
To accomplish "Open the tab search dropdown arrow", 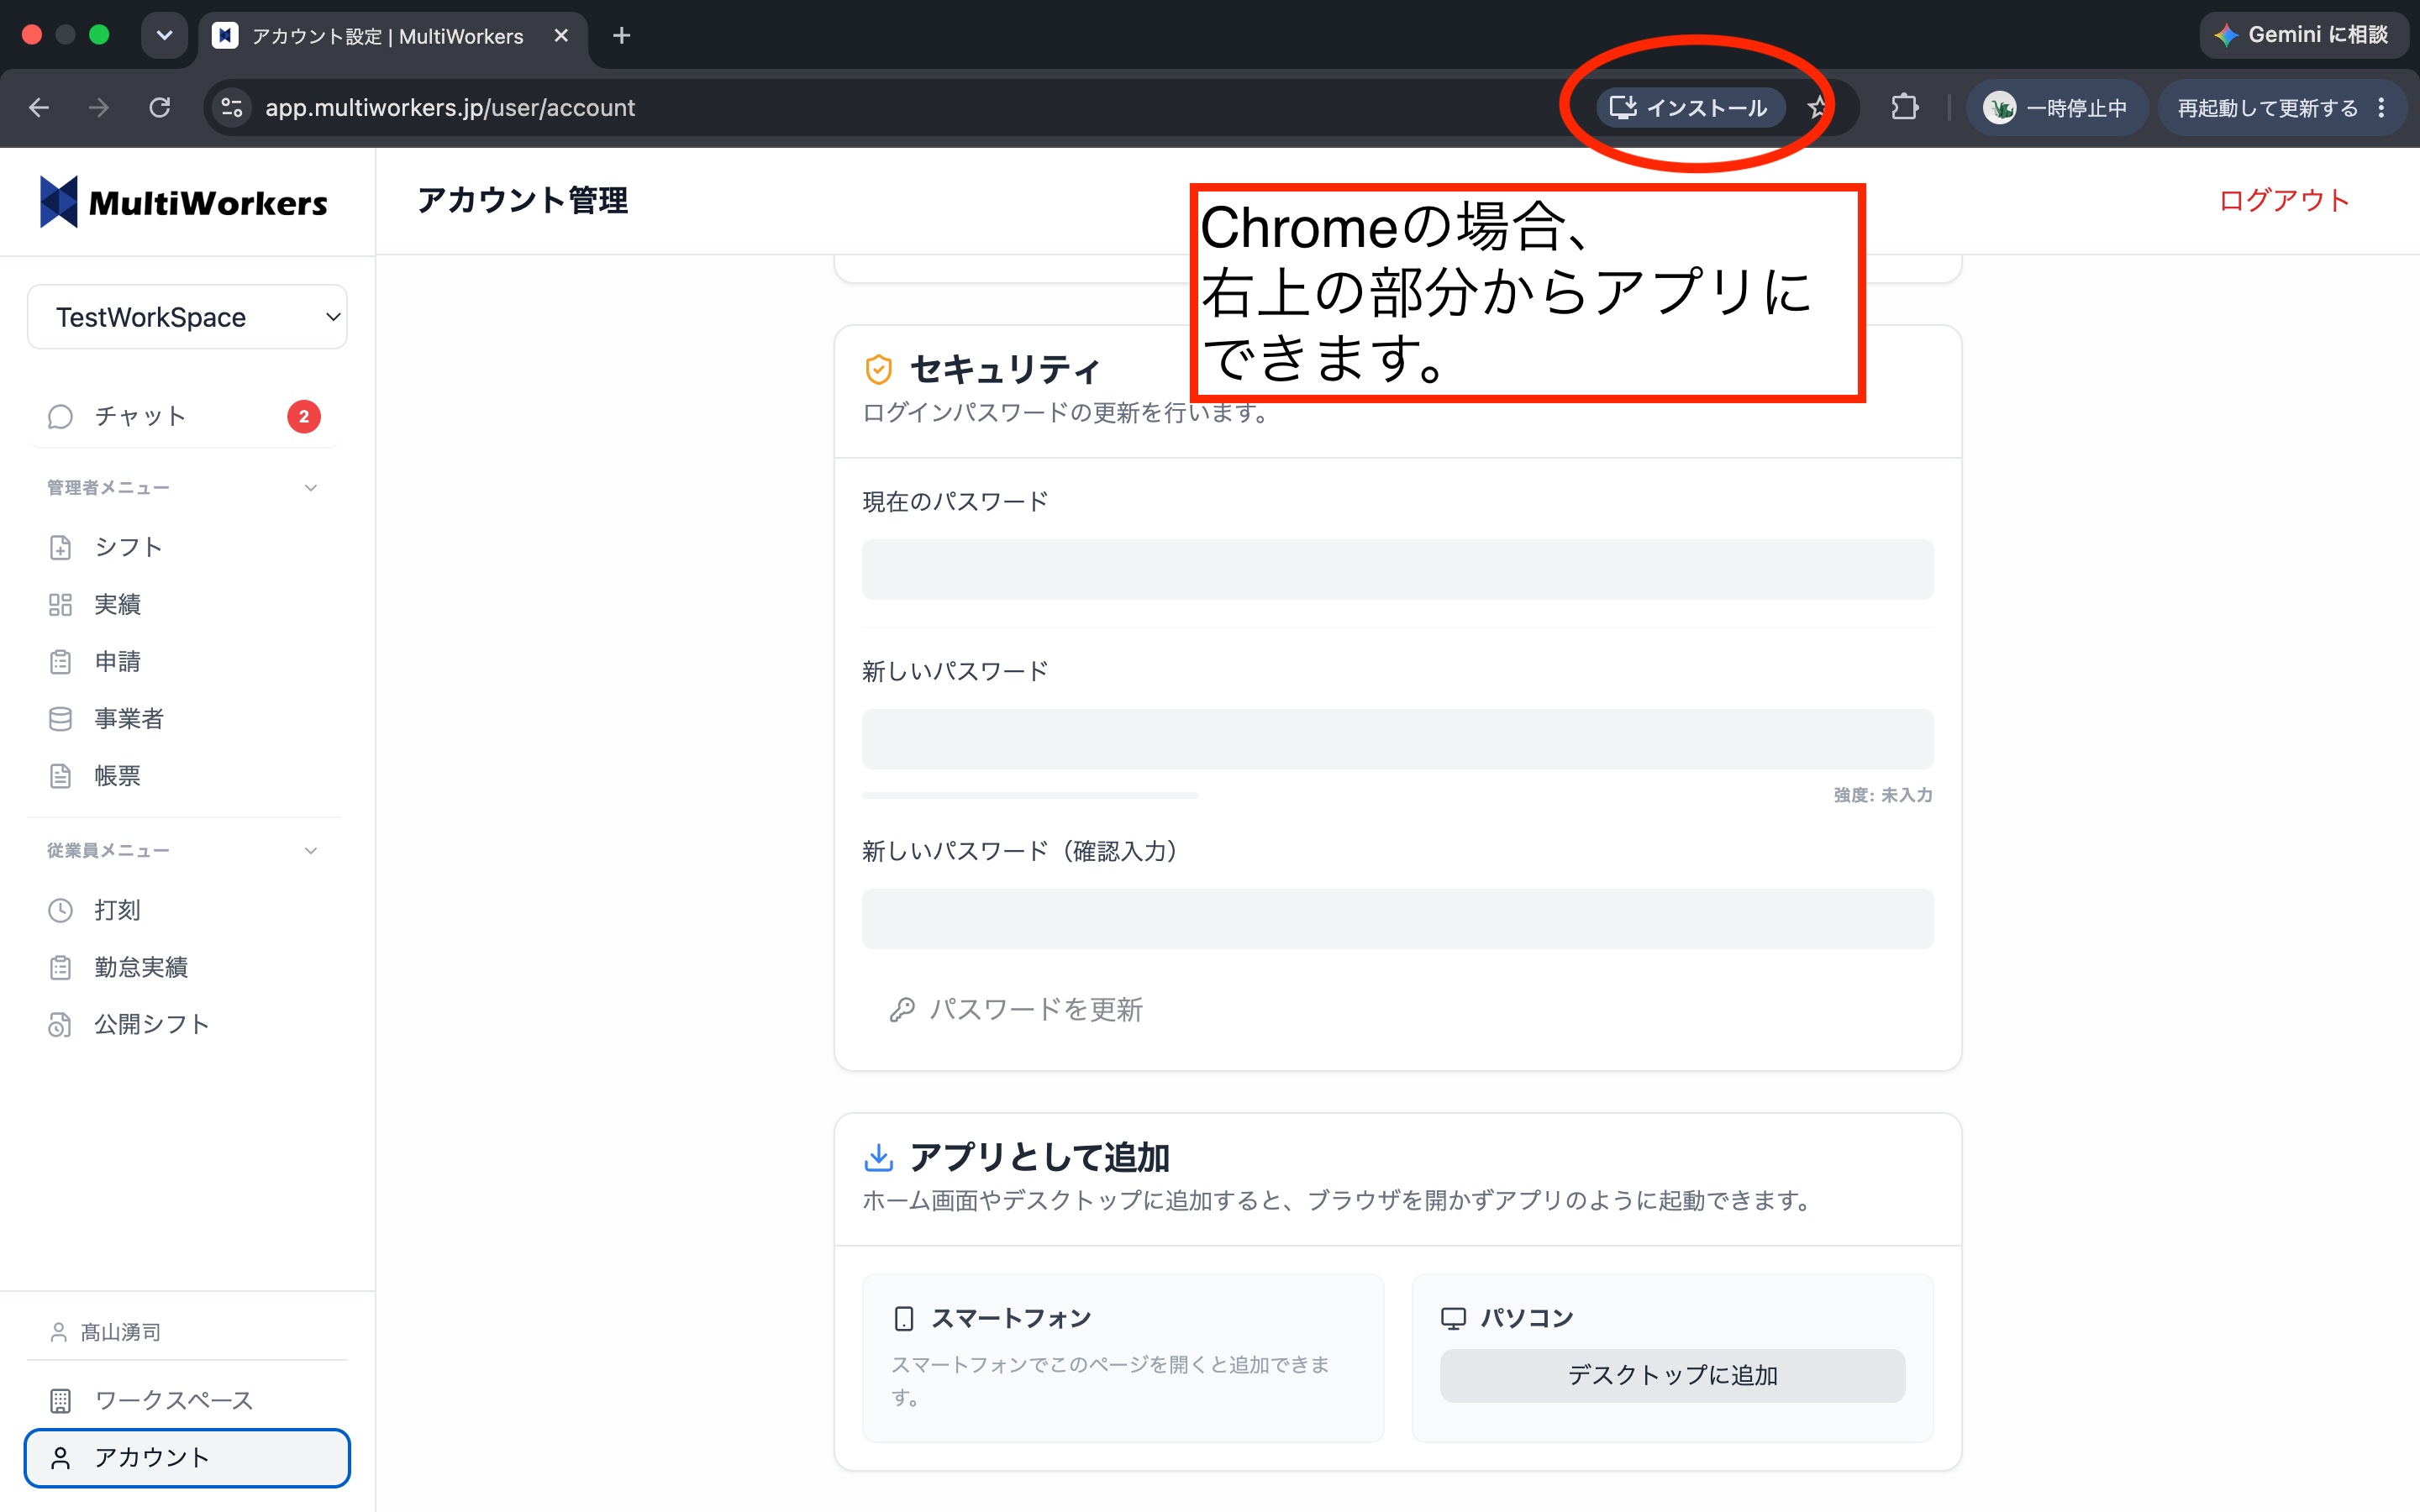I will coord(164,35).
